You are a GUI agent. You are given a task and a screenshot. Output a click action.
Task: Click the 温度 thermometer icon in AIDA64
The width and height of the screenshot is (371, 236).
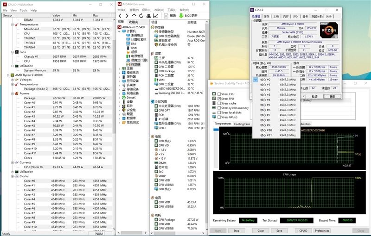pyautogui.click(x=153, y=54)
